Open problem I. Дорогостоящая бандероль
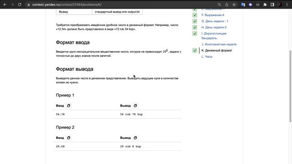This screenshot has height=164, width=292. pyautogui.click(x=214, y=36)
